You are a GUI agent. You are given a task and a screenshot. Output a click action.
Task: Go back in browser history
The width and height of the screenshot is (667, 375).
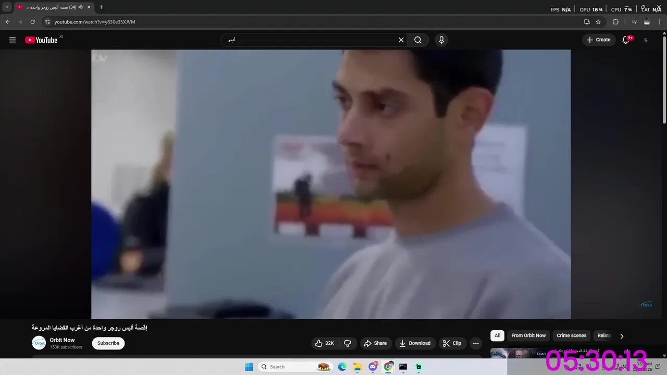point(8,22)
